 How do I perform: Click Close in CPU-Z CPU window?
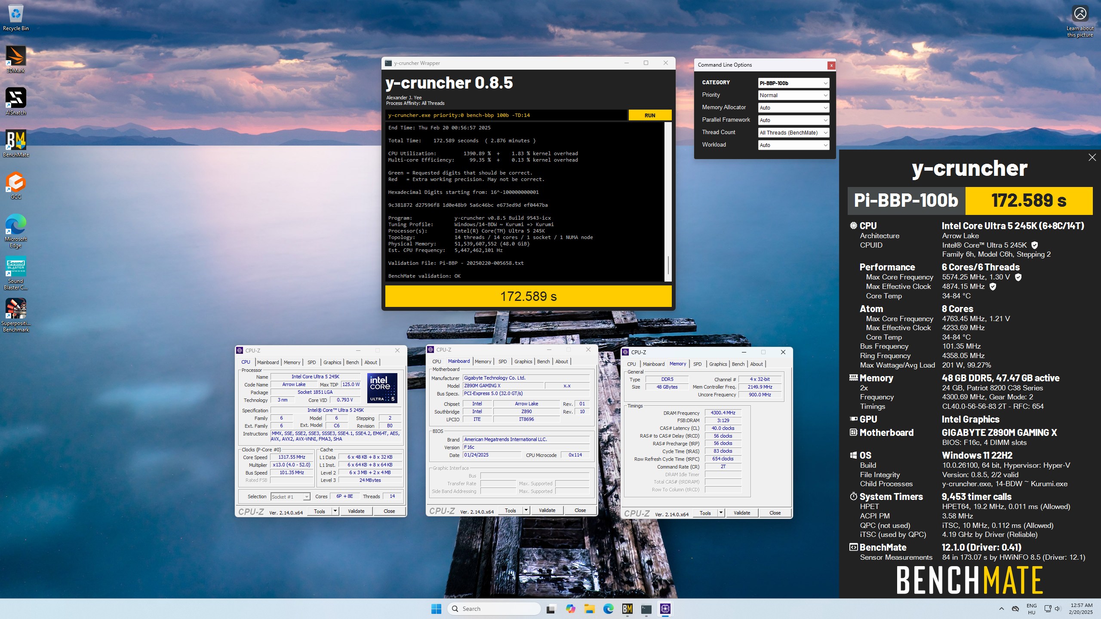[x=389, y=511]
